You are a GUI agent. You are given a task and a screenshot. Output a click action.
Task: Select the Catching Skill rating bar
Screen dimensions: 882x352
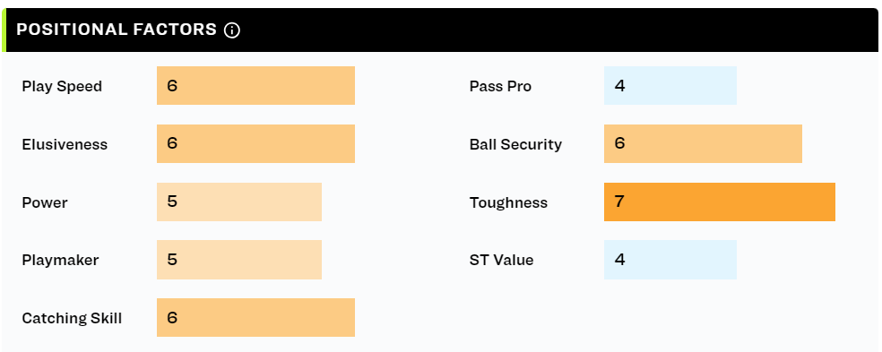(x=255, y=318)
